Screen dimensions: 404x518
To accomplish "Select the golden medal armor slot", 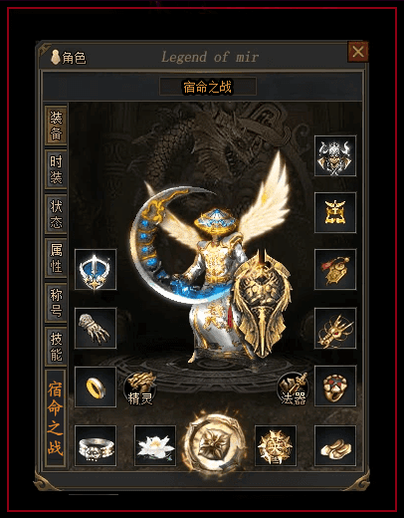I will (335, 212).
